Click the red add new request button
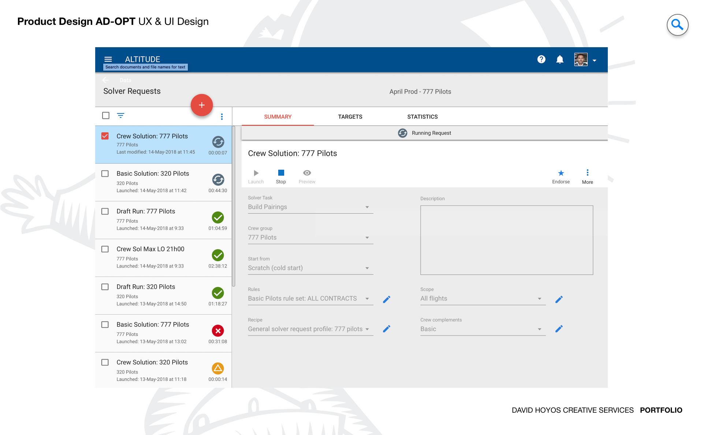The width and height of the screenshot is (703, 435). coord(202,105)
